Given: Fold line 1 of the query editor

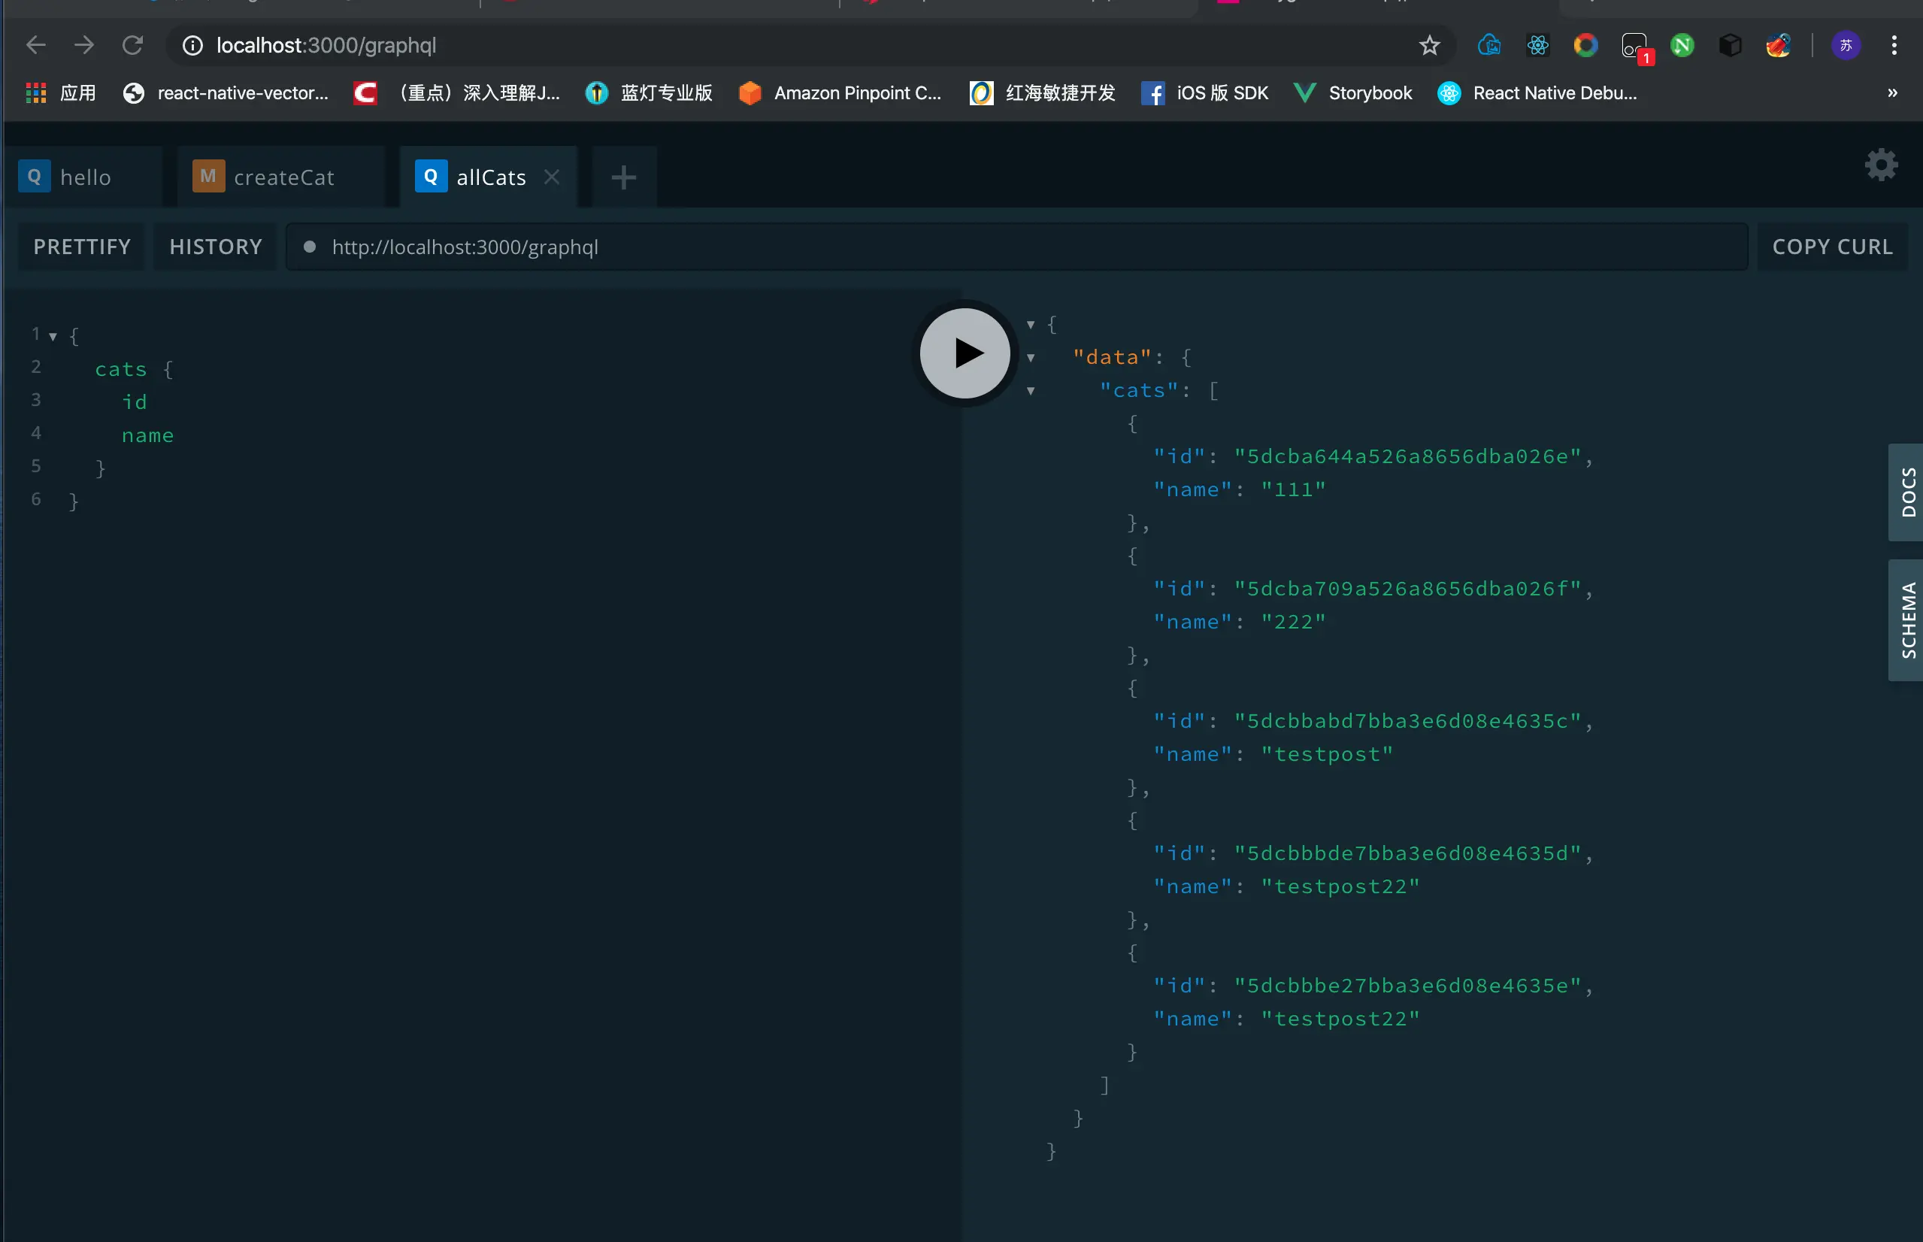Looking at the screenshot, I should [53, 335].
